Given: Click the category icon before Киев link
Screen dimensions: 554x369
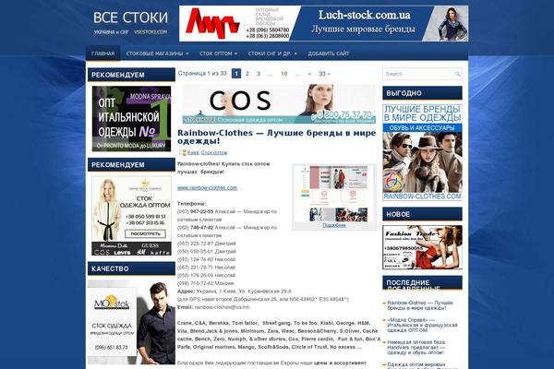Looking at the screenshot, I should (x=183, y=152).
